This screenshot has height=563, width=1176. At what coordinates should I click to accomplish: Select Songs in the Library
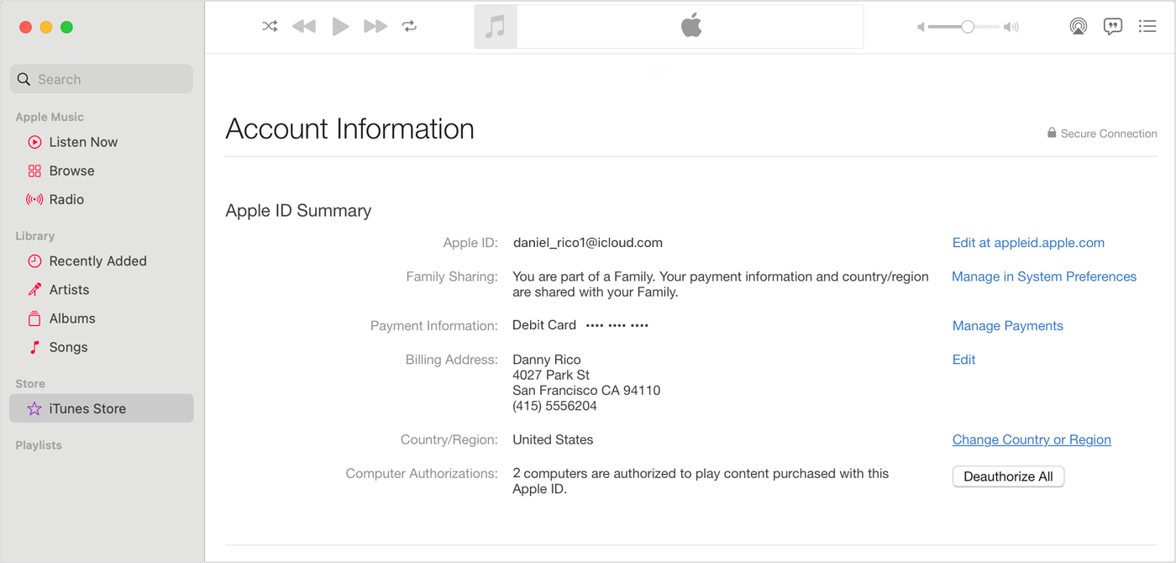pos(68,347)
